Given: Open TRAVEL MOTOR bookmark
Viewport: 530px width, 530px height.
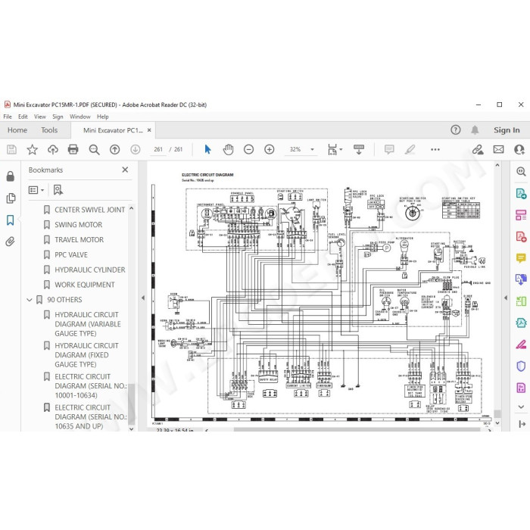Looking at the screenshot, I should (79, 240).
